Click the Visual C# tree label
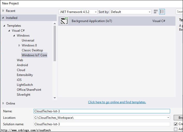Screen dimensions: 183x132 (18, 31)
